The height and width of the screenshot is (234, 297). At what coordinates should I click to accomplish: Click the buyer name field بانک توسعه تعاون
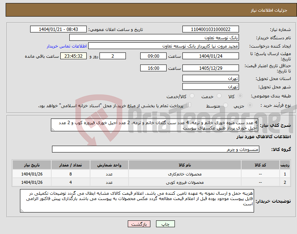pyautogui.click(x=154, y=37)
